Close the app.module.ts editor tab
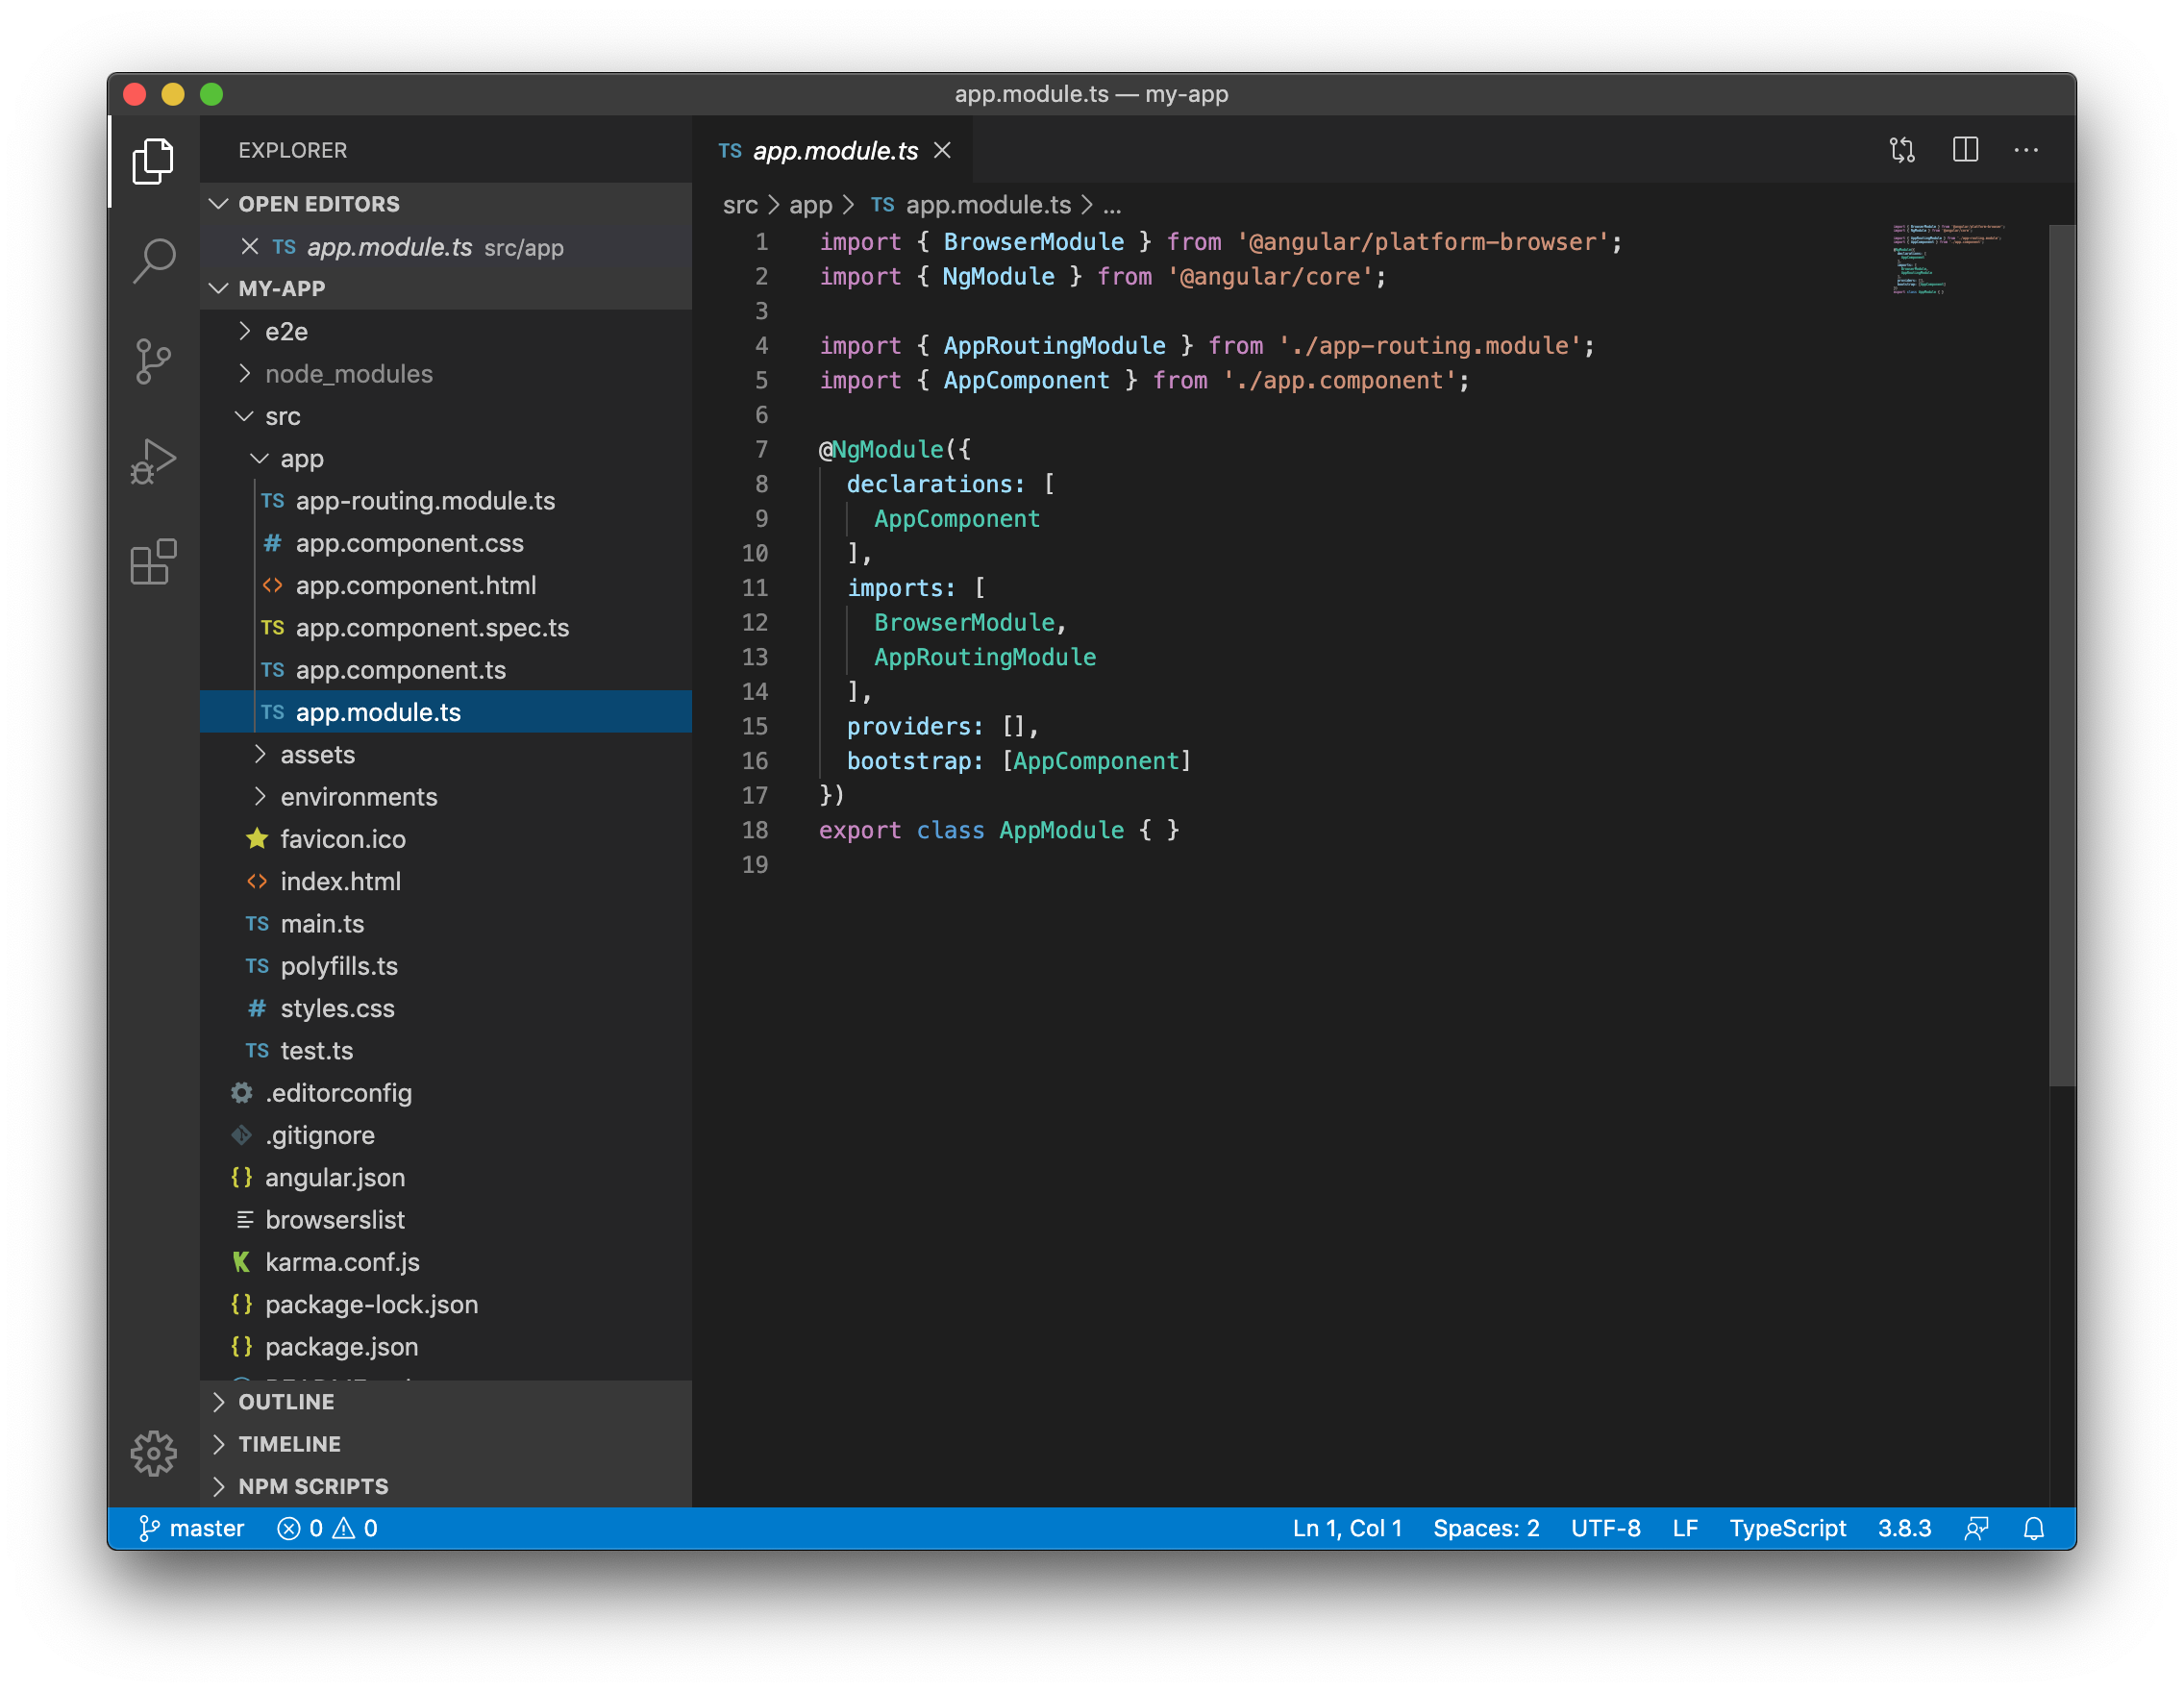Viewport: 2184px width, 1692px height. point(942,150)
